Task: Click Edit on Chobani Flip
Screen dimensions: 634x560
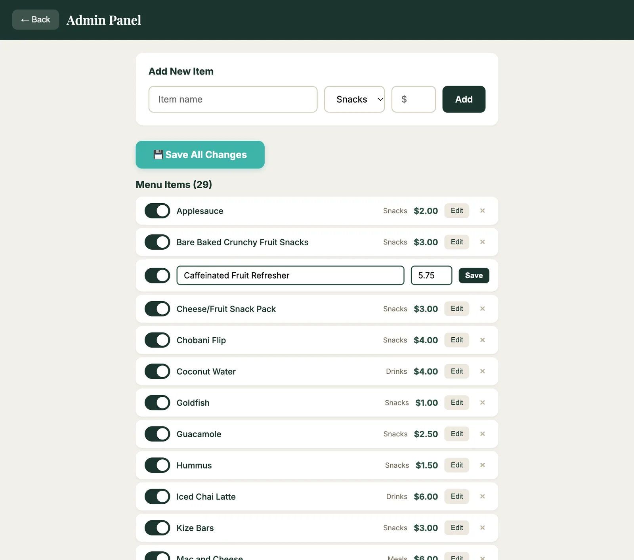Action: coord(457,340)
